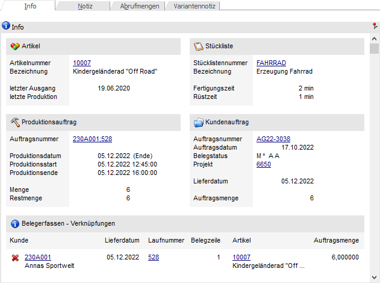This screenshot has width=380, height=283.
Task: Click the red X icon beside 230A001
Action: click(x=15, y=258)
